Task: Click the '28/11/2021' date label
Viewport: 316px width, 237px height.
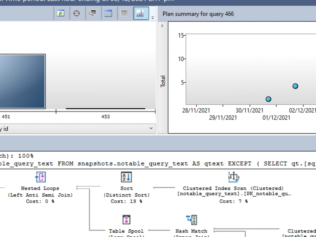Action: 196,110
